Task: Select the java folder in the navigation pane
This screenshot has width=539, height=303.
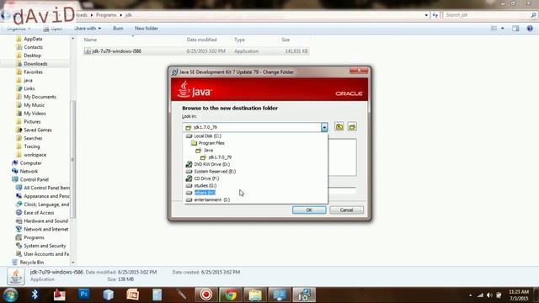Action: click(28, 81)
